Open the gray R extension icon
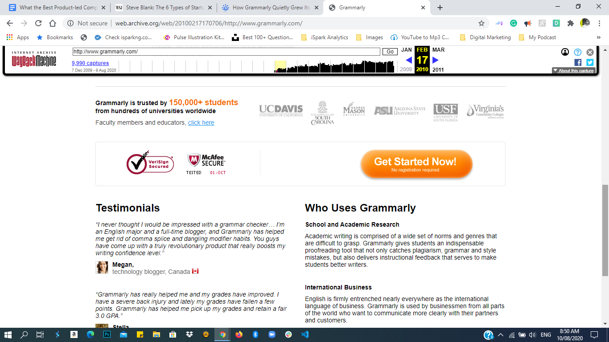The image size is (609, 342). coord(542,23)
